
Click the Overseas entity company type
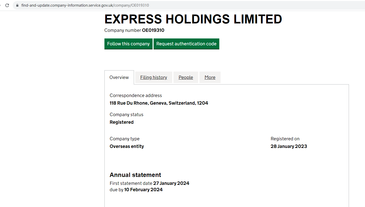point(127,146)
